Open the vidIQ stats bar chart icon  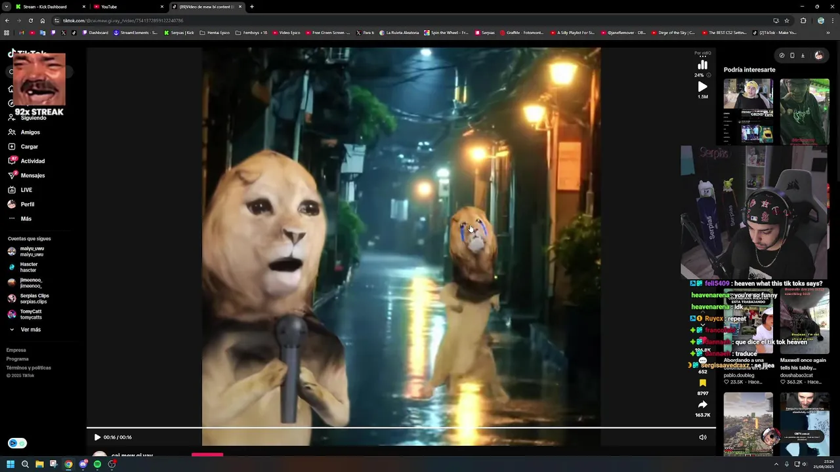703,64
